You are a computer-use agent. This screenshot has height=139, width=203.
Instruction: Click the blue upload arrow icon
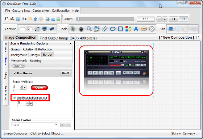coord(36,19)
